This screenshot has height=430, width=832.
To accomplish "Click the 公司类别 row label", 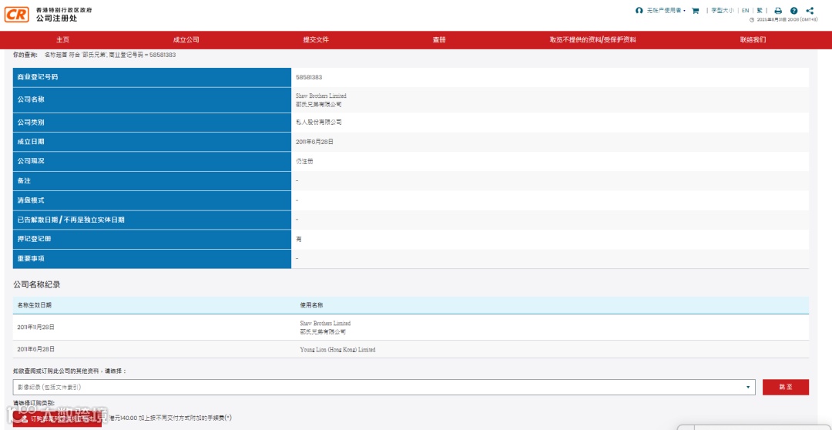I will pyautogui.click(x=31, y=123).
